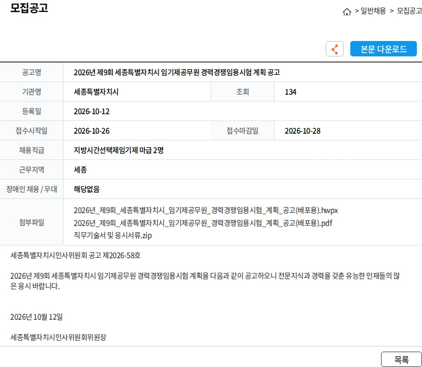Image resolution: width=422 pixels, height=367 pixels.
Task: Download 직무기술서 및 응시서류.zip attachment
Action: click(x=113, y=235)
